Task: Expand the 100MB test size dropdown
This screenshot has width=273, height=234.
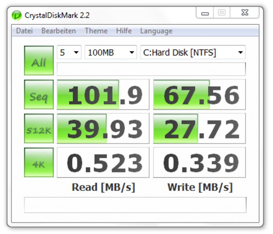Action: [111, 52]
